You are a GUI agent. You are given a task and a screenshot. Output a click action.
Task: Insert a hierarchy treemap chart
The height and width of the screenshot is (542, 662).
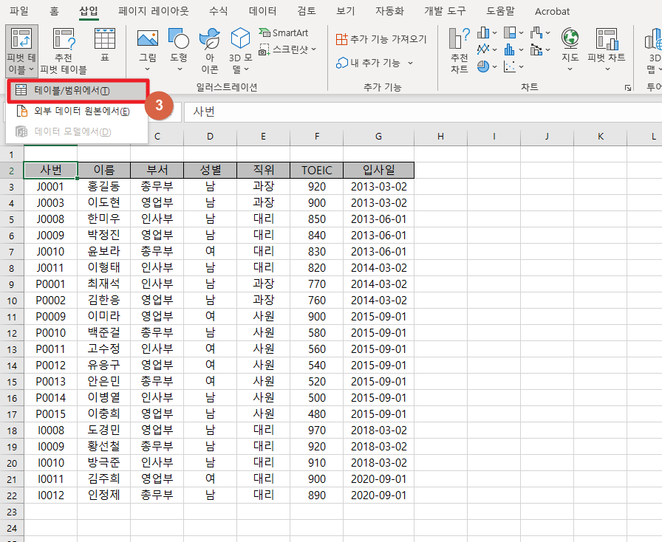[510, 32]
